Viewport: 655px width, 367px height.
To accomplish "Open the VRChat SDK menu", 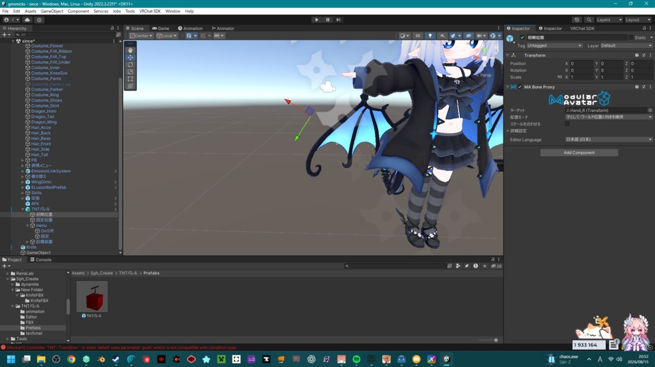I will 150,11.
